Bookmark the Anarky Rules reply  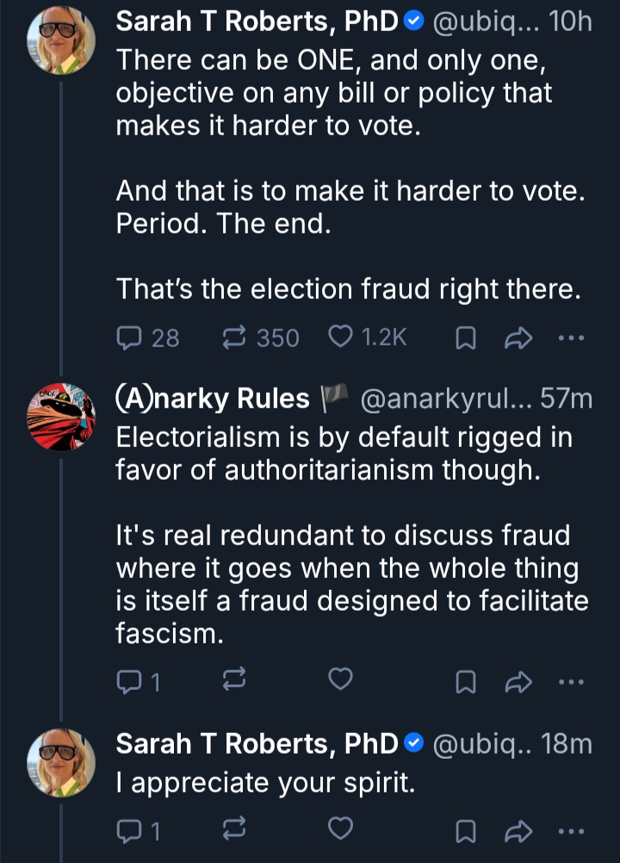(465, 682)
